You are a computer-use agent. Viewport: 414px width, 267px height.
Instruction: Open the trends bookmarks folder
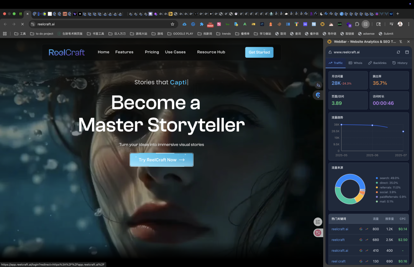pyautogui.click(x=223, y=34)
